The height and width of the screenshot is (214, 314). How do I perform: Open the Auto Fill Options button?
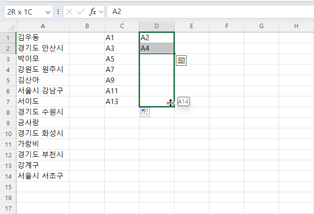145,112
